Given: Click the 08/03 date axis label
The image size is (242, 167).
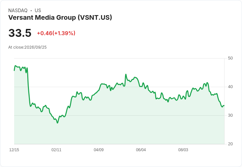Looking at the screenshot, I should [x=183, y=150].
